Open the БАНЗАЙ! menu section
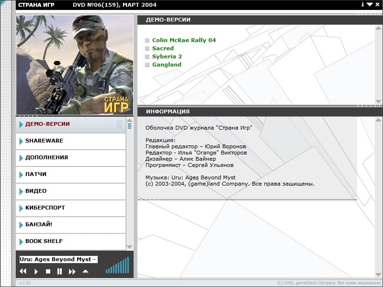Viewport: 383px width, 287px height. pyautogui.click(x=71, y=225)
